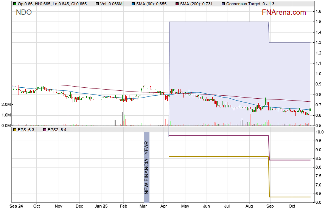Screen dimensions: 325x214
Task: Click the NDO ticker symbol label
Action: [24, 12]
